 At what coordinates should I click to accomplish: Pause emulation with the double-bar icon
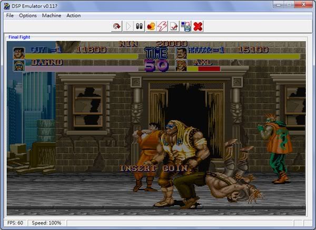(x=139, y=26)
